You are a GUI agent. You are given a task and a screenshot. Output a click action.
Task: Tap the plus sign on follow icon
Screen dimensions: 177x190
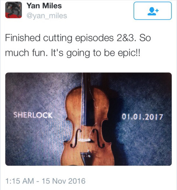pyautogui.click(x=157, y=10)
